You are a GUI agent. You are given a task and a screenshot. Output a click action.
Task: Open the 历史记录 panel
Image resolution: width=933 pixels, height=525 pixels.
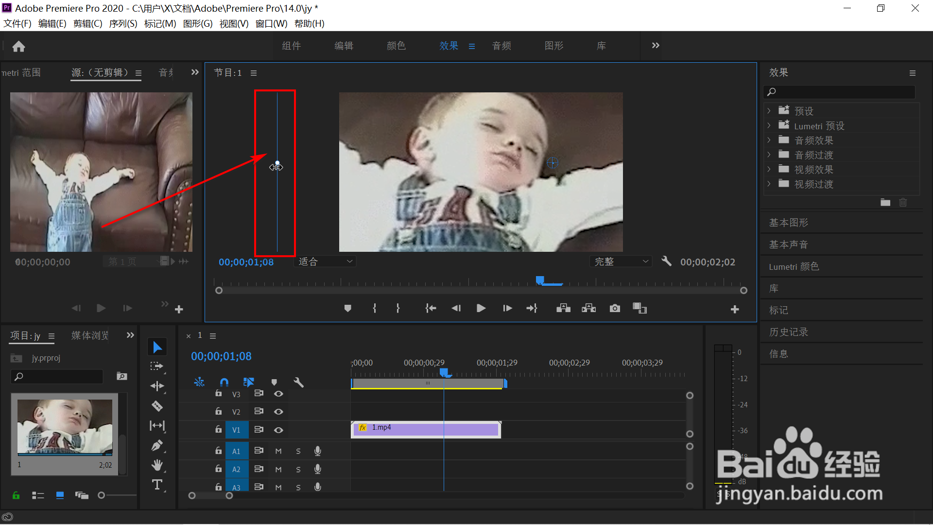pyautogui.click(x=788, y=332)
